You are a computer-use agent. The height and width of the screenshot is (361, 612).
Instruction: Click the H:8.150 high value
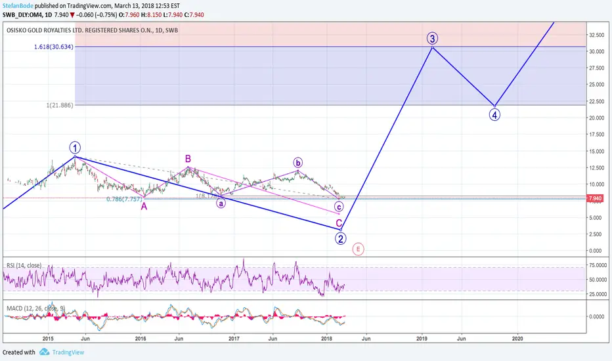[150, 15]
